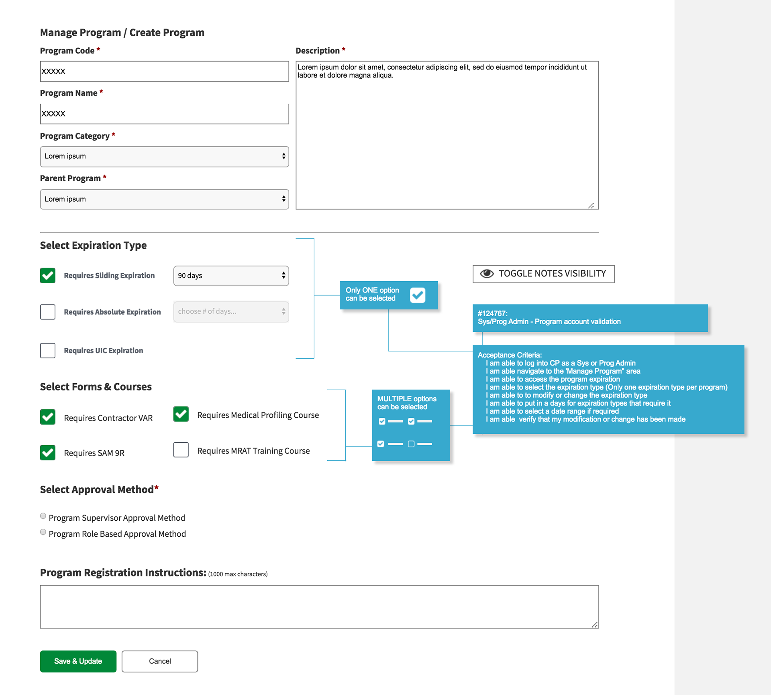The height and width of the screenshot is (695, 771).
Task: Click the checkmark icon in Only ONE option note
Action: pyautogui.click(x=418, y=295)
